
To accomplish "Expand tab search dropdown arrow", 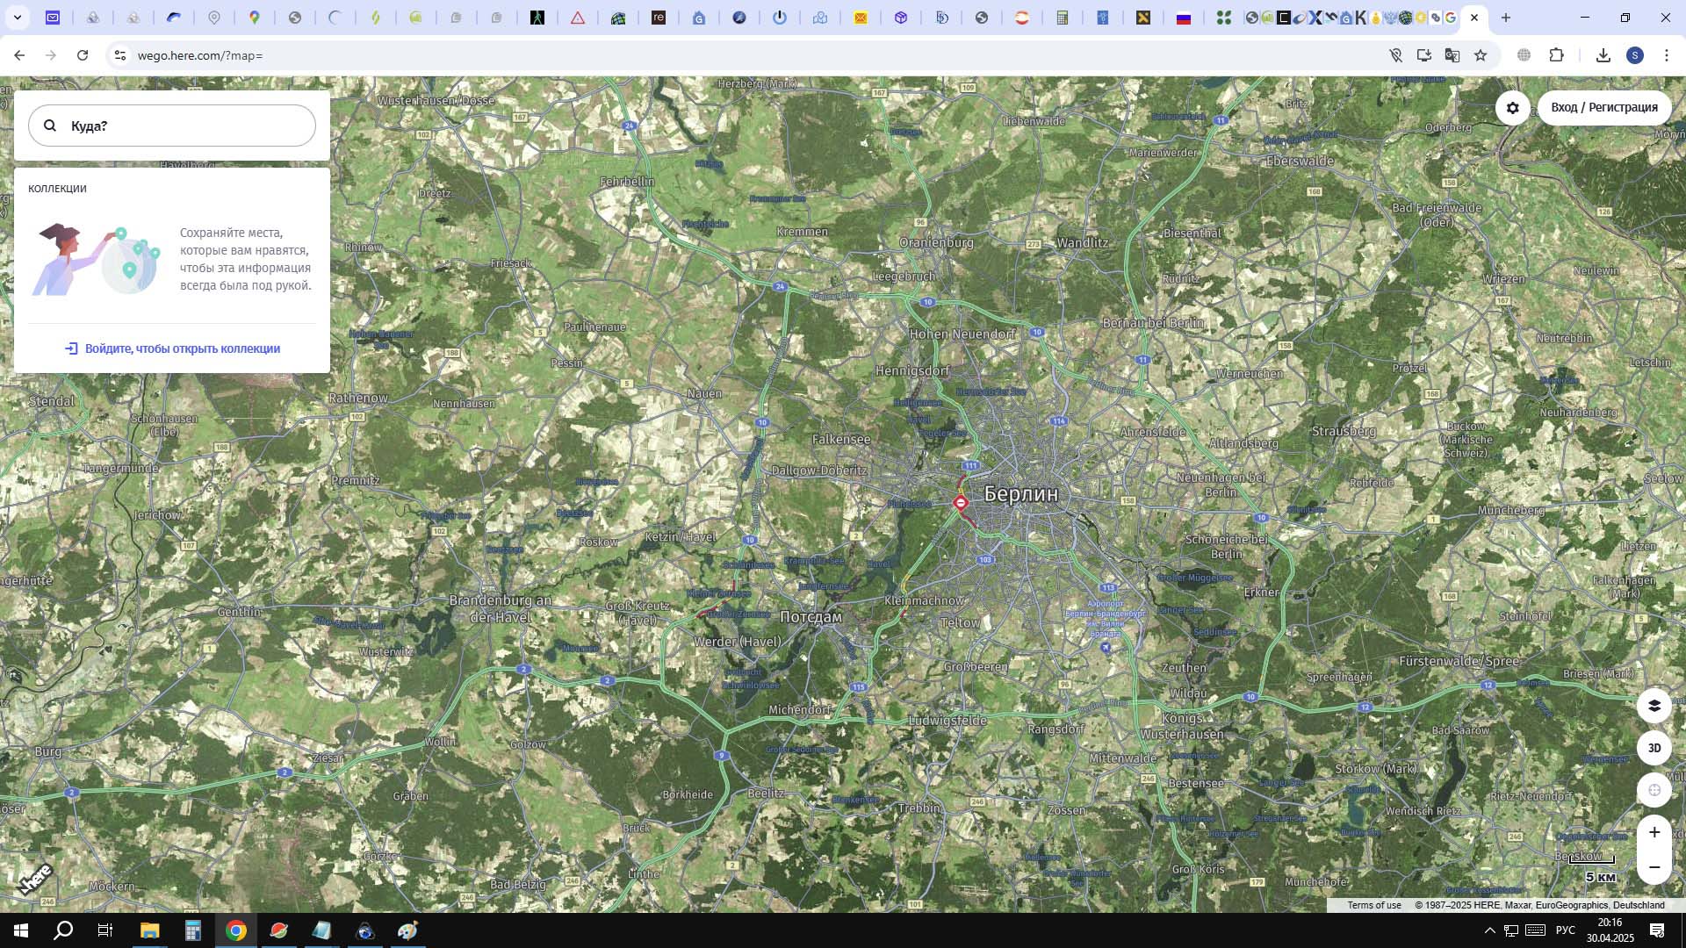I will (x=17, y=18).
